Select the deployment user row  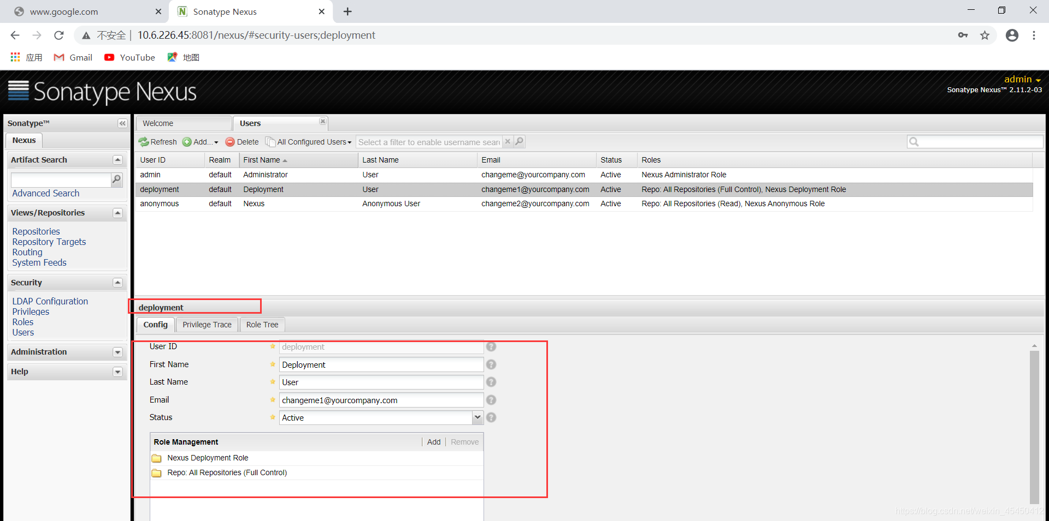tap(584, 189)
